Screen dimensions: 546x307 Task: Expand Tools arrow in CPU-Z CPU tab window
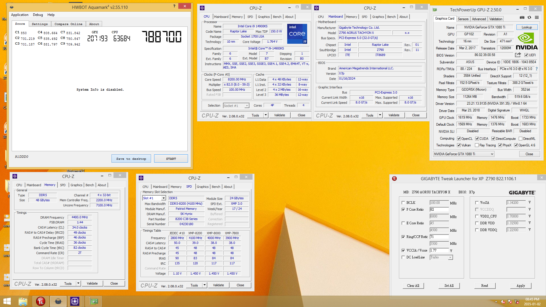[266, 115]
